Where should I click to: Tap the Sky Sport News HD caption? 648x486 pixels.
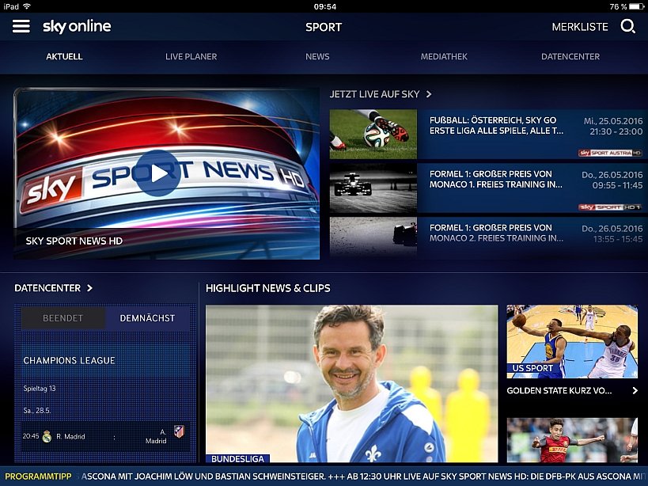tap(74, 241)
